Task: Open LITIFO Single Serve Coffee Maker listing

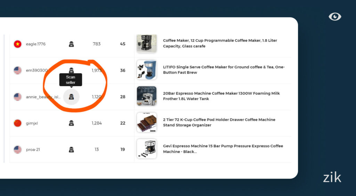Action: (224, 70)
